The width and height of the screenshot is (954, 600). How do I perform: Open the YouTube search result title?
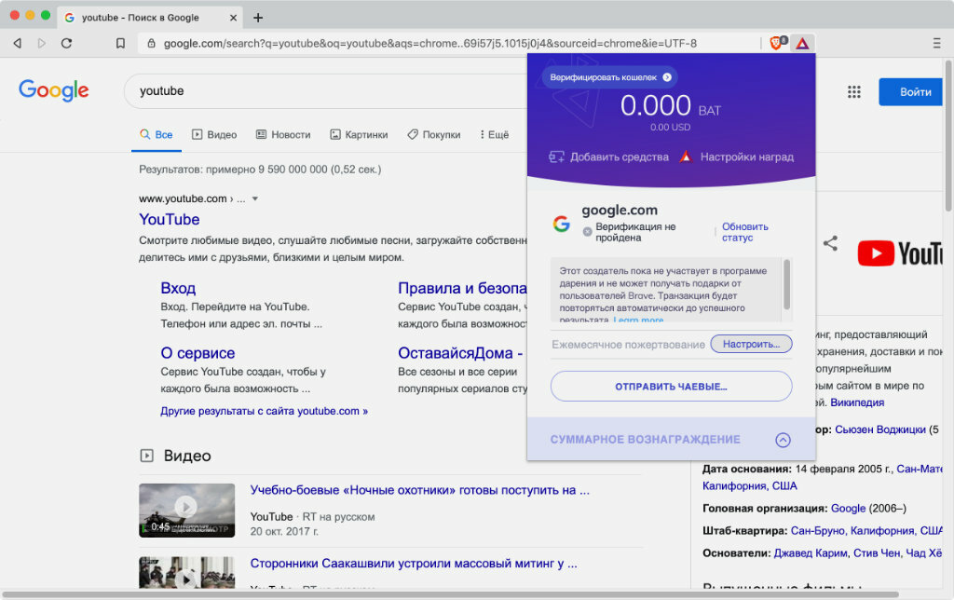(170, 219)
